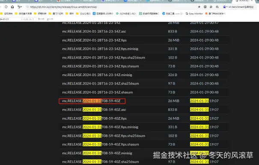Viewport: 259px width, 165px height.
Task: Click 833 B size in 2024-01-31 .asc row
Action: pos(173,109)
